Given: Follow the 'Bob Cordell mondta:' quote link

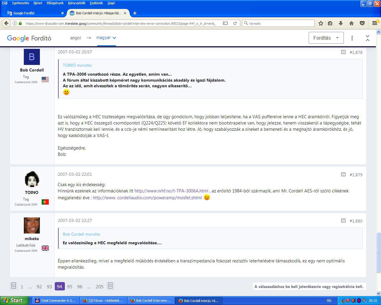Looking at the screenshot, I should [82, 234].
